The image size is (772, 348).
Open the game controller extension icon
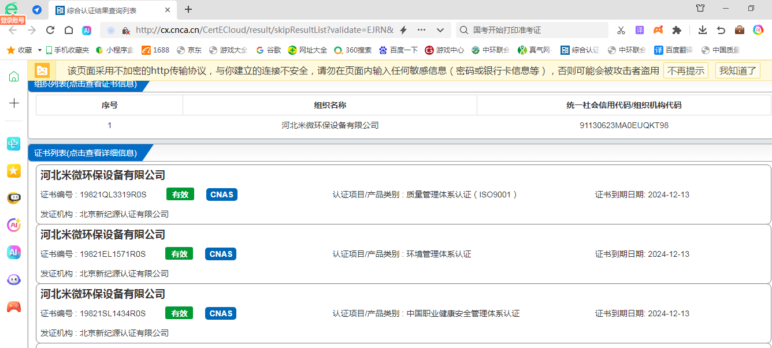658,30
